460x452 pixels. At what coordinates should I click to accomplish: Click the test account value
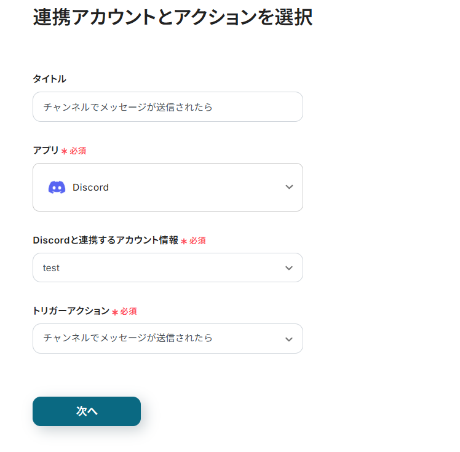52,268
